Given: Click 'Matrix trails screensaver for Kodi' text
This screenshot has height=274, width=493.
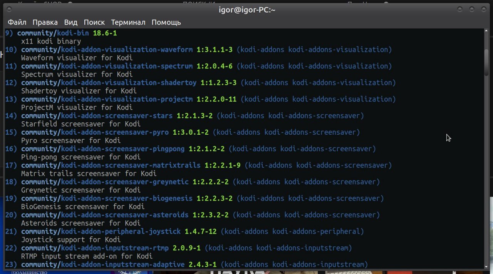Looking at the screenshot, I should click(x=89, y=174).
